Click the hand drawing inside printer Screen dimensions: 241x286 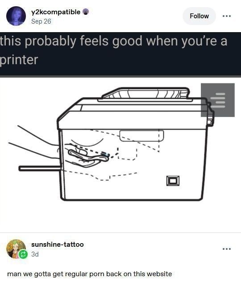click(86, 154)
